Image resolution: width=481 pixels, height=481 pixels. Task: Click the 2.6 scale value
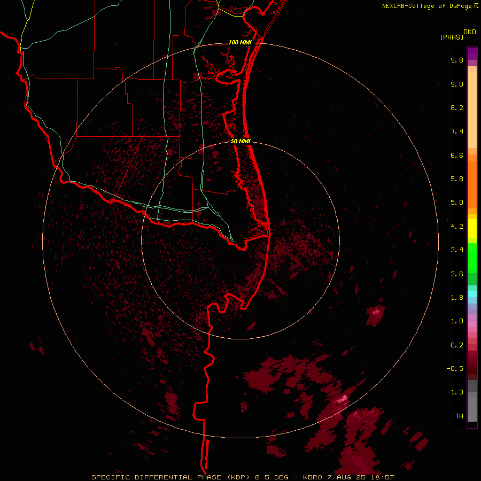tap(457, 274)
